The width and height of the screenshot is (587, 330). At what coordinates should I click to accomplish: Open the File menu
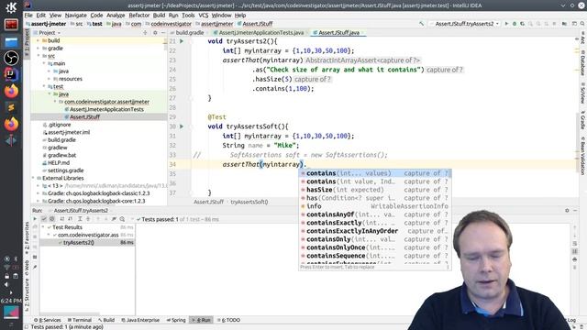(28, 16)
